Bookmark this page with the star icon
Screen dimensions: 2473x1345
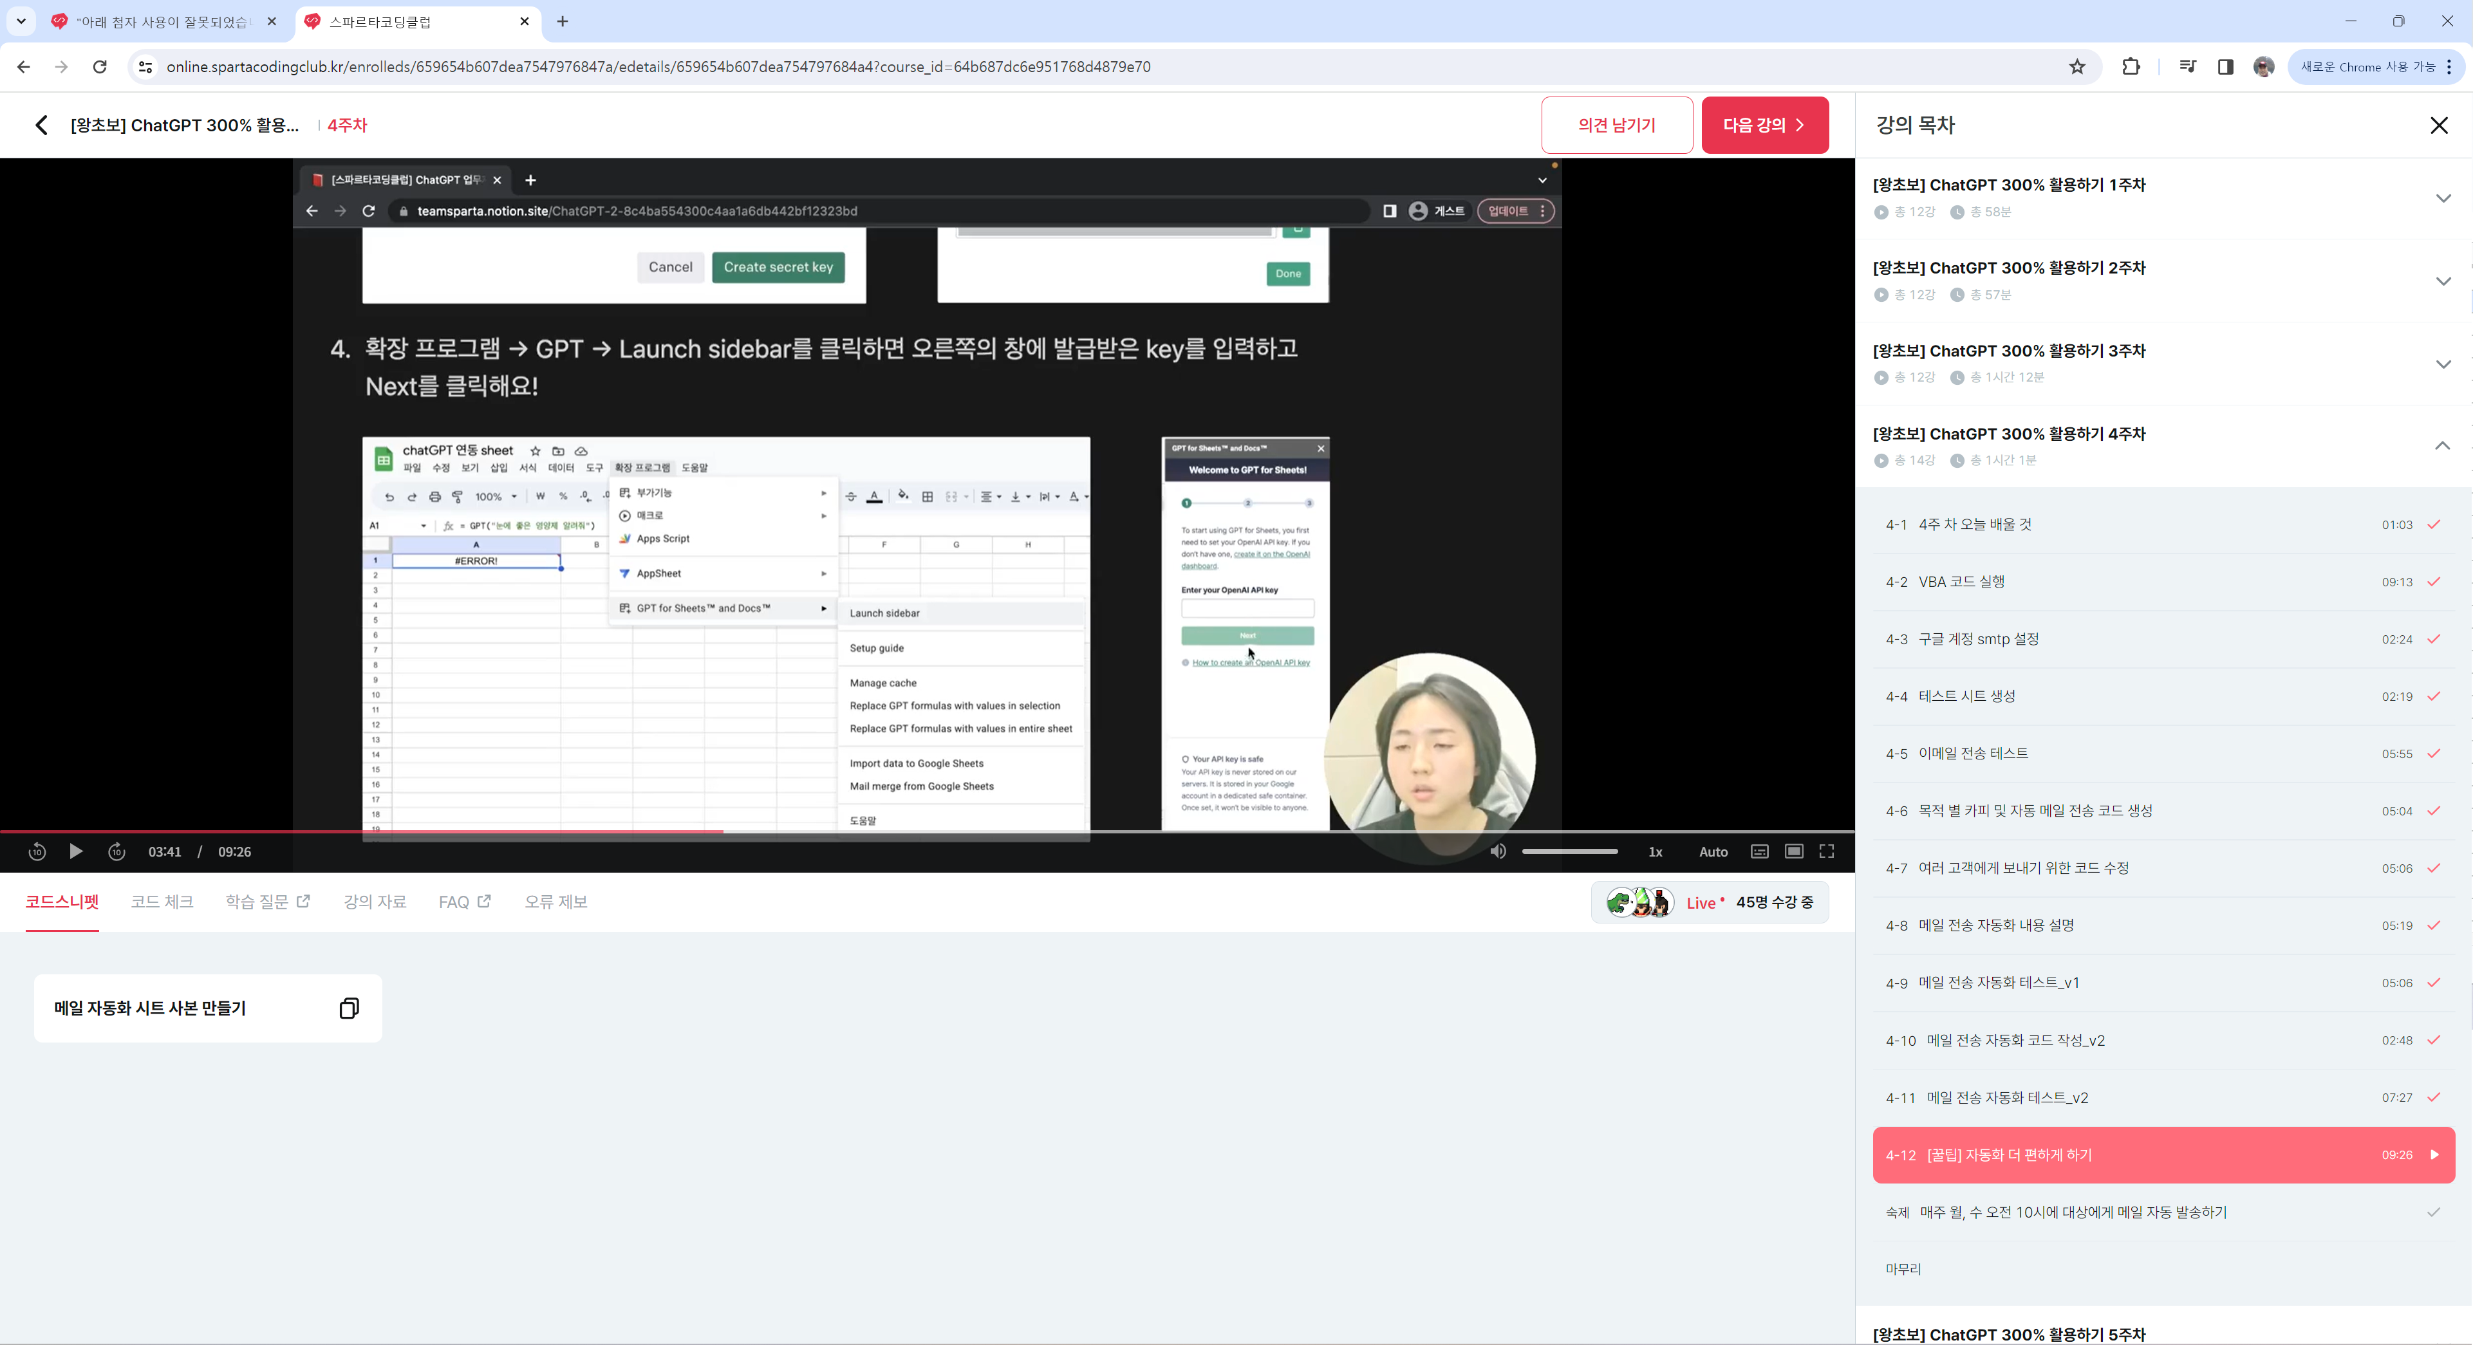[2078, 67]
